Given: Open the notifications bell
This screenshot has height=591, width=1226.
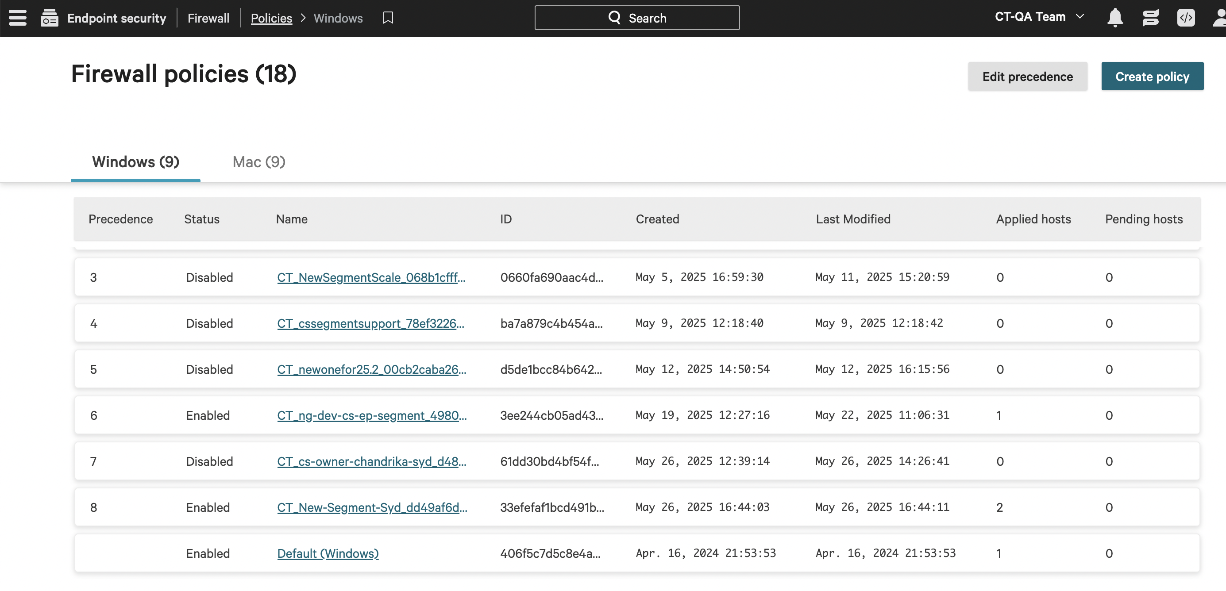Looking at the screenshot, I should tap(1116, 18).
